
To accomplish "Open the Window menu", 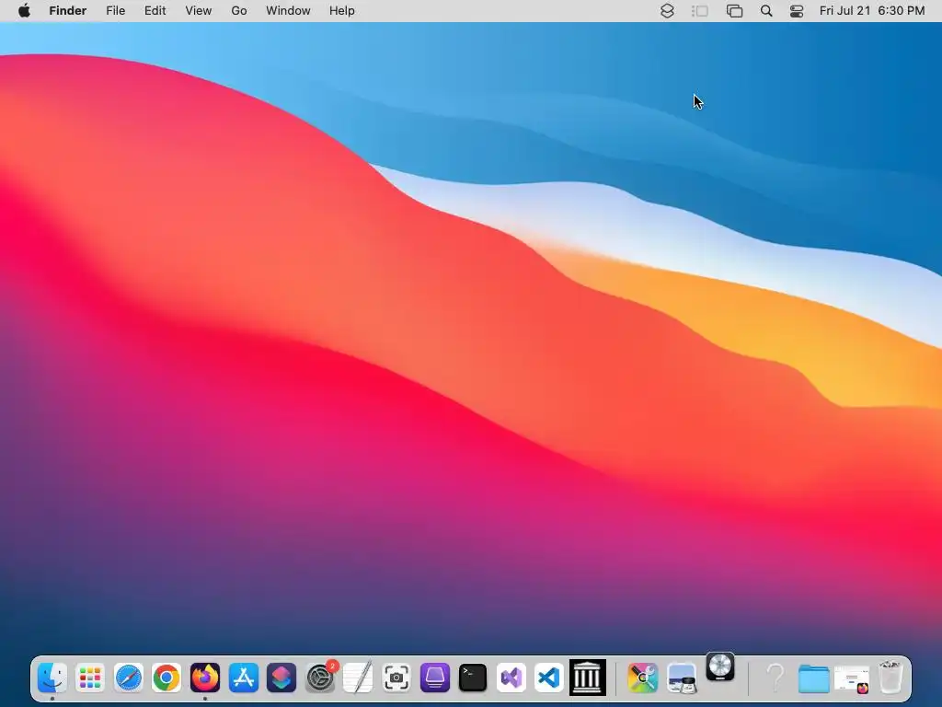I will (288, 11).
